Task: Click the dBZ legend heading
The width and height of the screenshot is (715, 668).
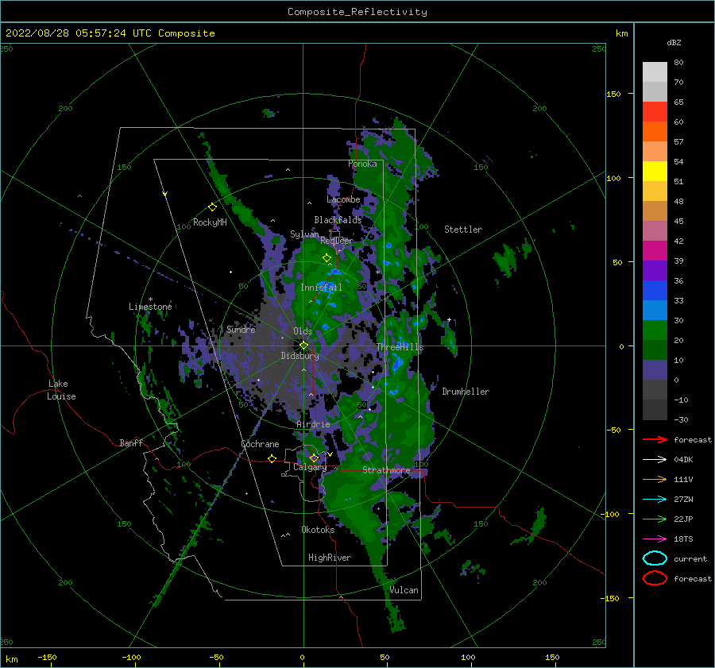Action: click(674, 42)
